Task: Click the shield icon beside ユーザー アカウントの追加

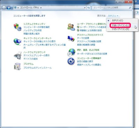Action: pos(78,27)
